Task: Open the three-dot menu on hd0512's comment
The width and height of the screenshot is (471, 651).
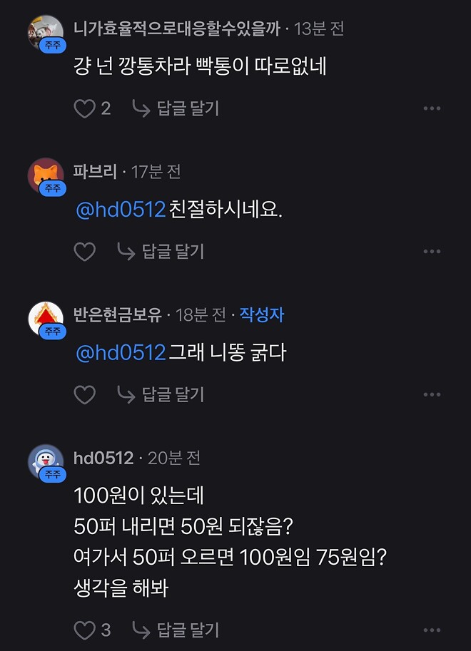Action: (432, 630)
